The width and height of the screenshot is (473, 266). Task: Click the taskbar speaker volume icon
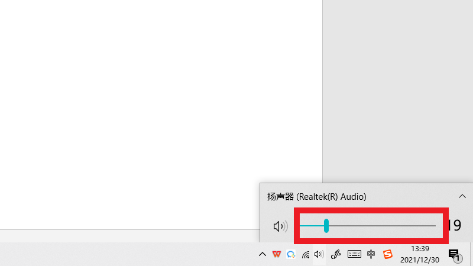[x=319, y=254]
